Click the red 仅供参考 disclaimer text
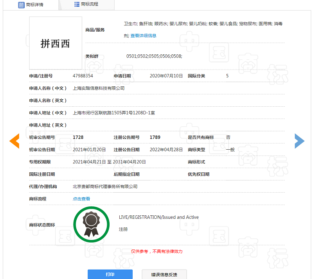The height and width of the screenshot is (279, 313). [156, 251]
